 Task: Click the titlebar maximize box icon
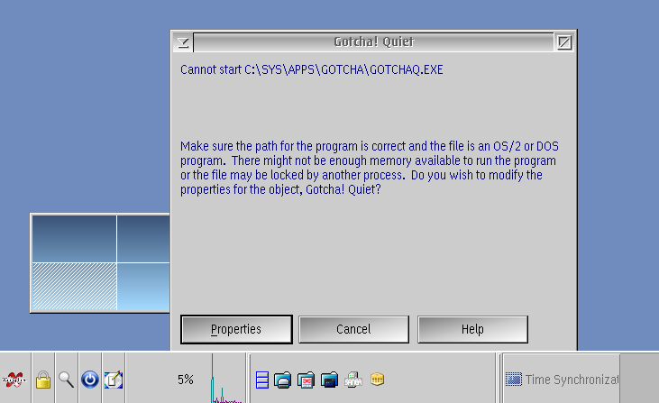(x=564, y=42)
